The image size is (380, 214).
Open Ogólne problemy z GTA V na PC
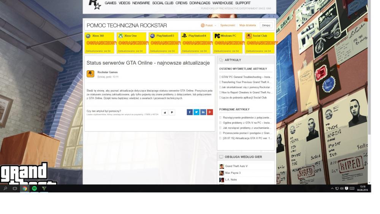[x=247, y=123]
